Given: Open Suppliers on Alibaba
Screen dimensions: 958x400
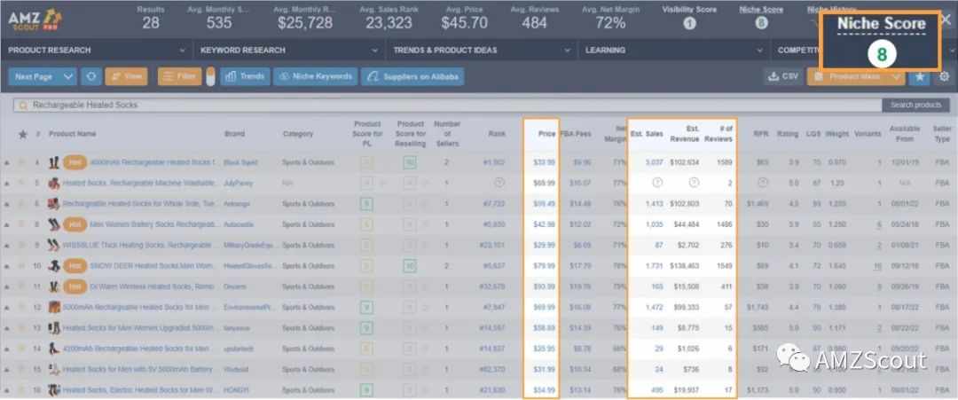Looking at the screenshot, I should [x=412, y=77].
